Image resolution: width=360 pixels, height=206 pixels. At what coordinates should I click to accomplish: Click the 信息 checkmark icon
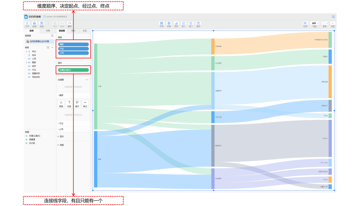click(333, 23)
